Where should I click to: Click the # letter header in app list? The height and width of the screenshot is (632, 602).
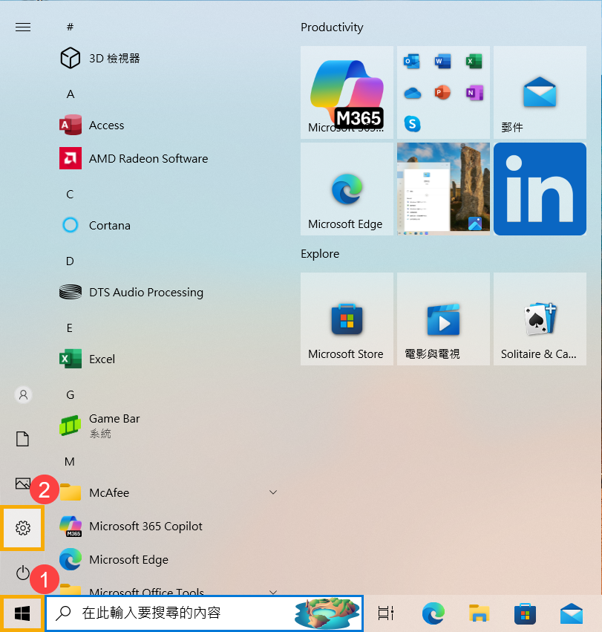coord(70,27)
